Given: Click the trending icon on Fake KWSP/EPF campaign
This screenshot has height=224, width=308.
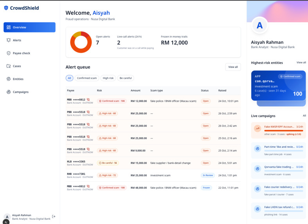Looking at the screenshot, I should [x=258, y=129].
